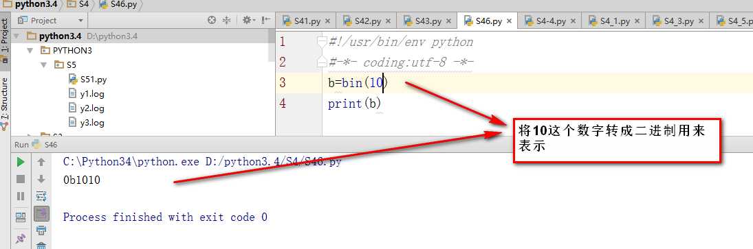
Task: Collapse the python3.4 root folder
Action: tap(17, 36)
